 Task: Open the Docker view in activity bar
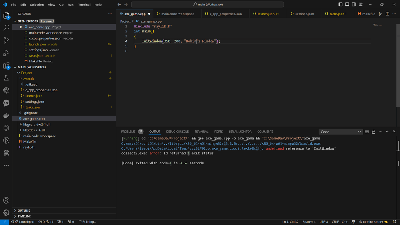tap(6, 116)
